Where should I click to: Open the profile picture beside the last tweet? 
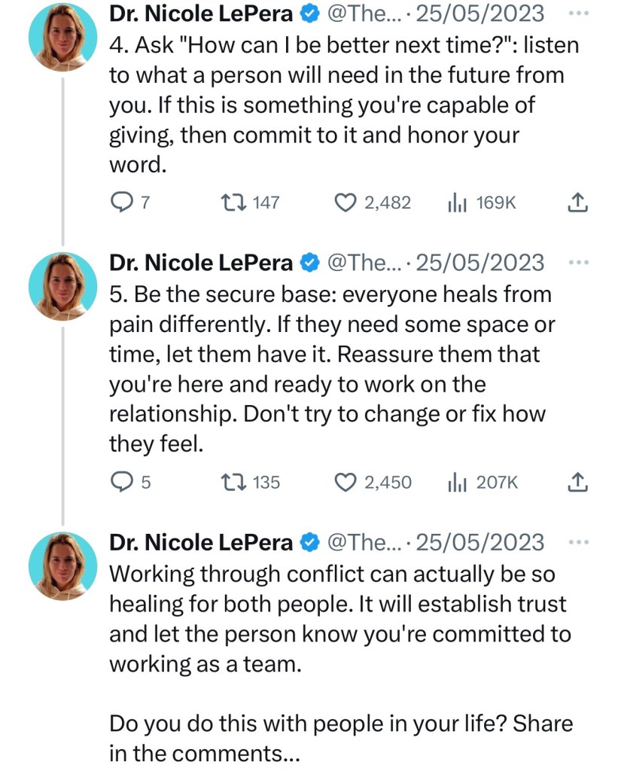click(x=63, y=566)
